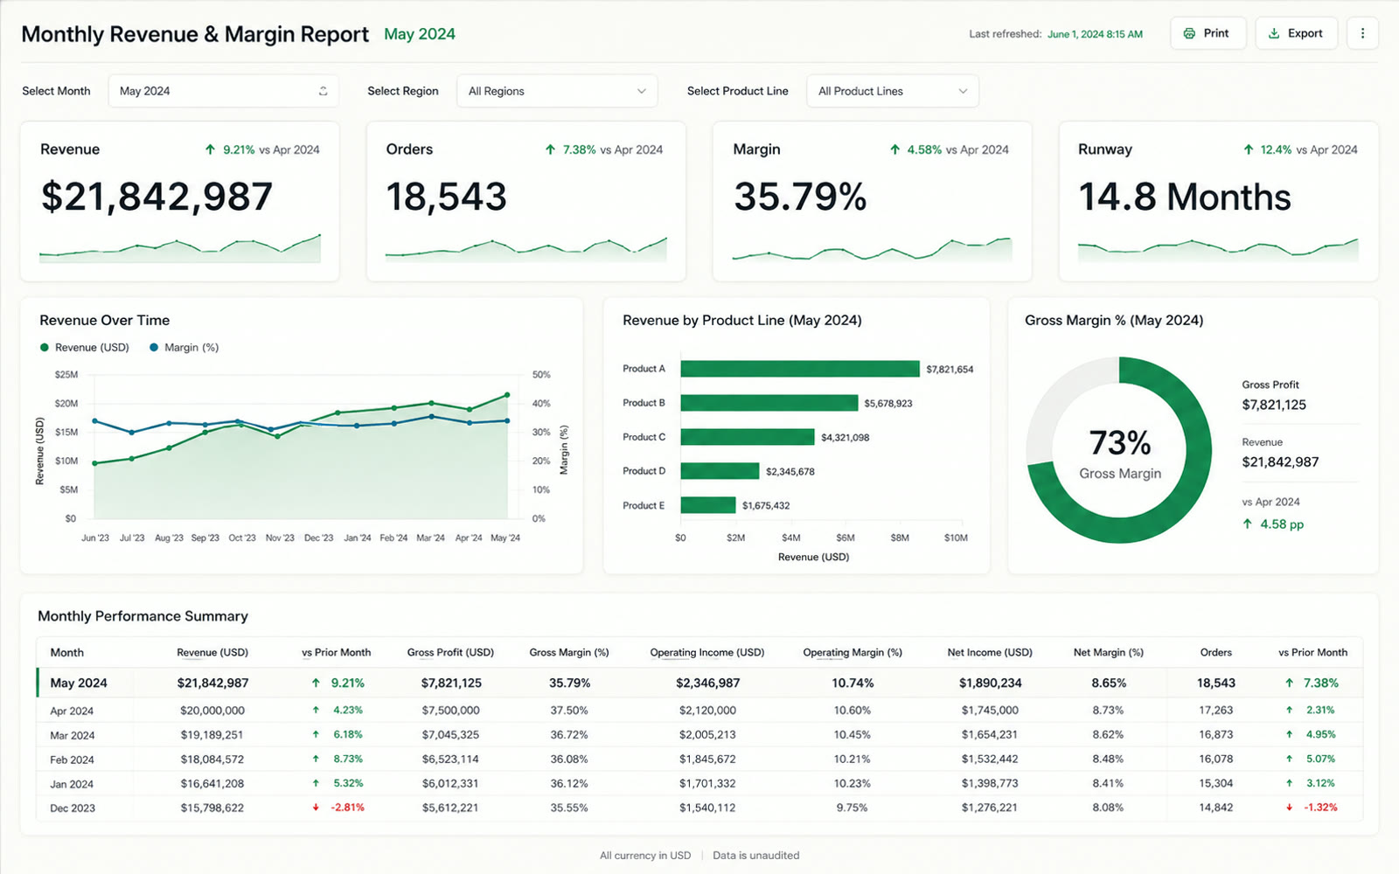Click the $20,000,000 revenue cell
This screenshot has height=874, width=1399.
click(212, 711)
